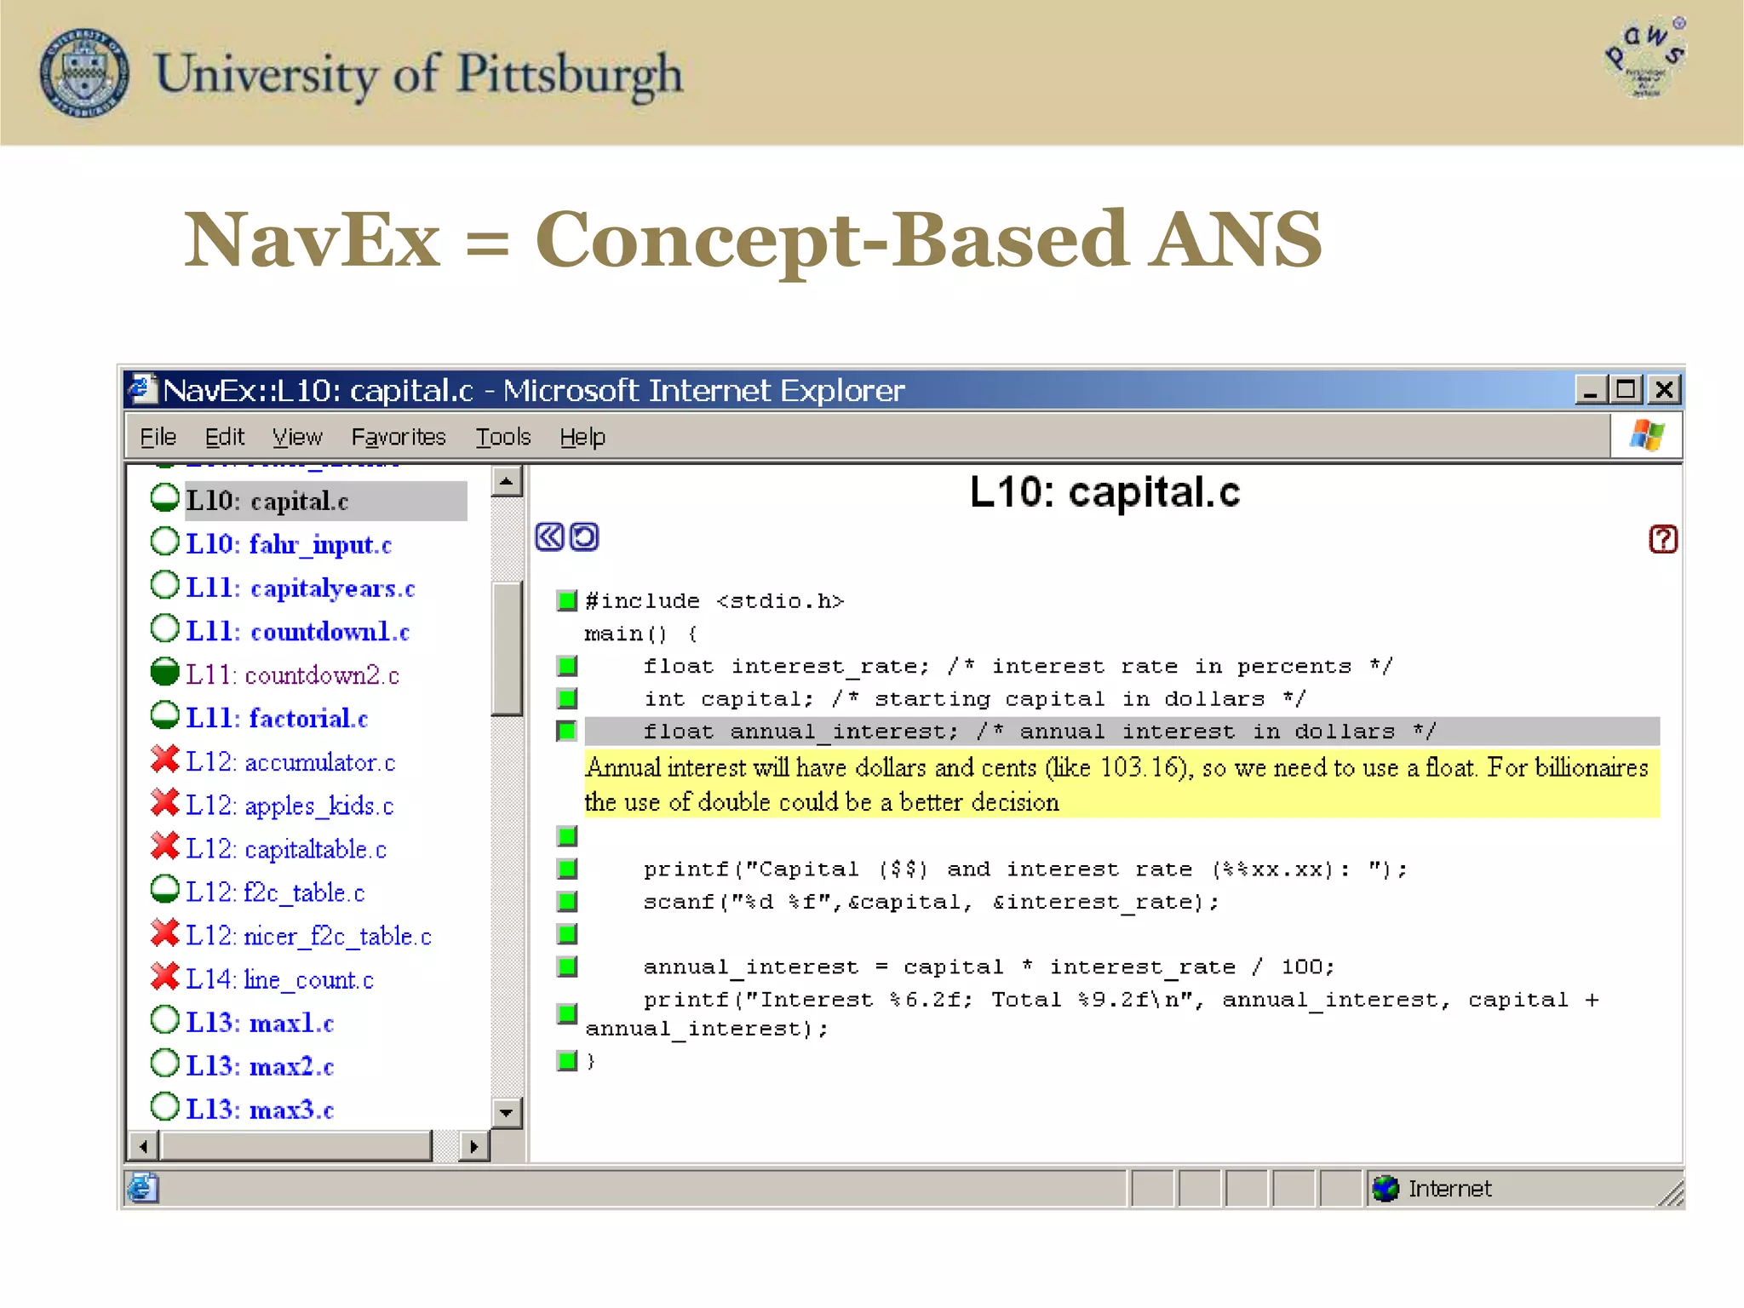Open the Help menu
The image size is (1744, 1308).
tap(582, 438)
